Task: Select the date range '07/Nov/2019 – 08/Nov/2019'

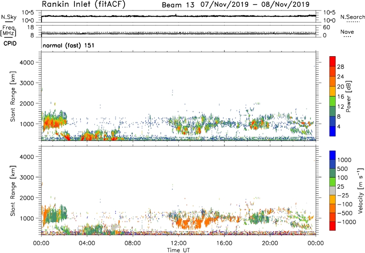Action: click(x=255, y=5)
